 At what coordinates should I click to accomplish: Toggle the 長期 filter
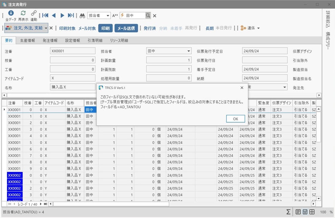[x=209, y=28]
